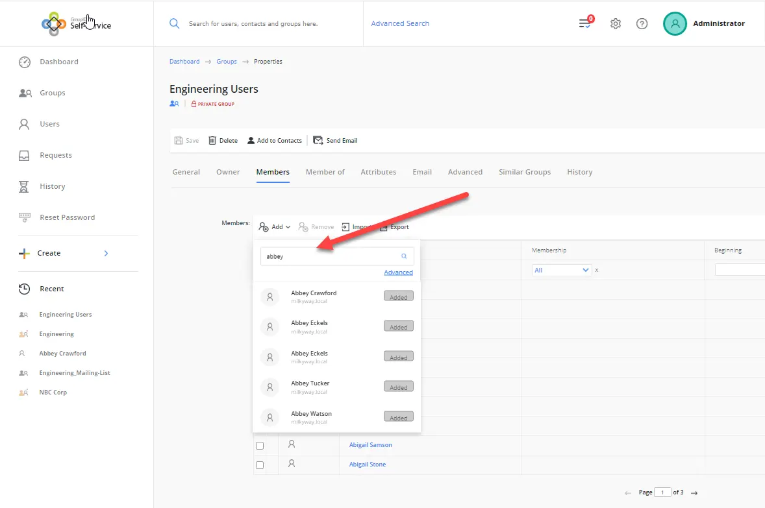Viewport: 765px width, 508px height.
Task: Click the search magnifier icon in top bar
Action: point(174,23)
